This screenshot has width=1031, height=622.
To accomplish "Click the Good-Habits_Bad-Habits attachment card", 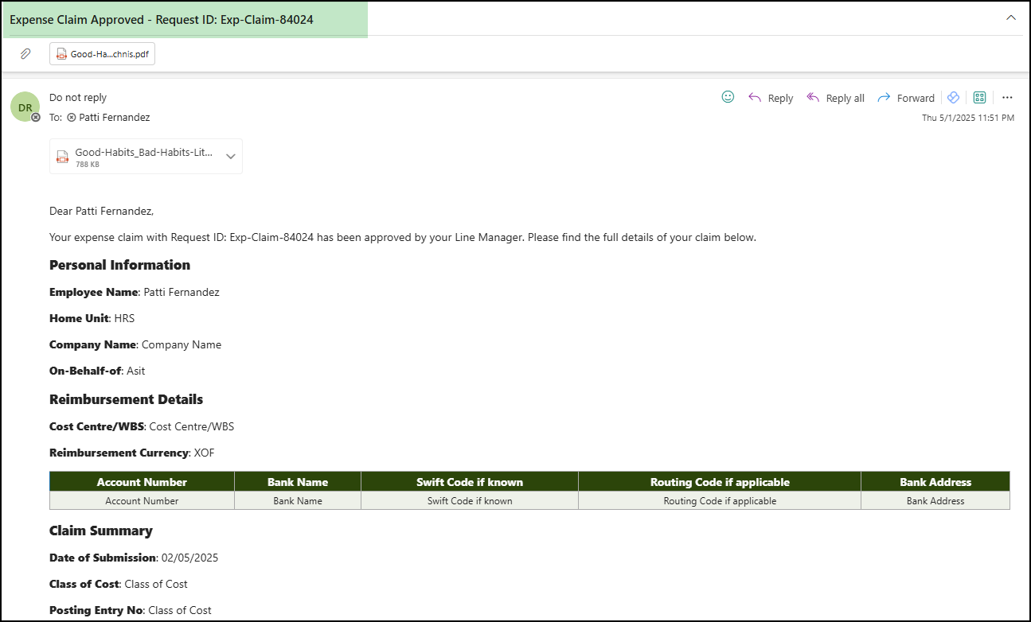I will point(142,156).
